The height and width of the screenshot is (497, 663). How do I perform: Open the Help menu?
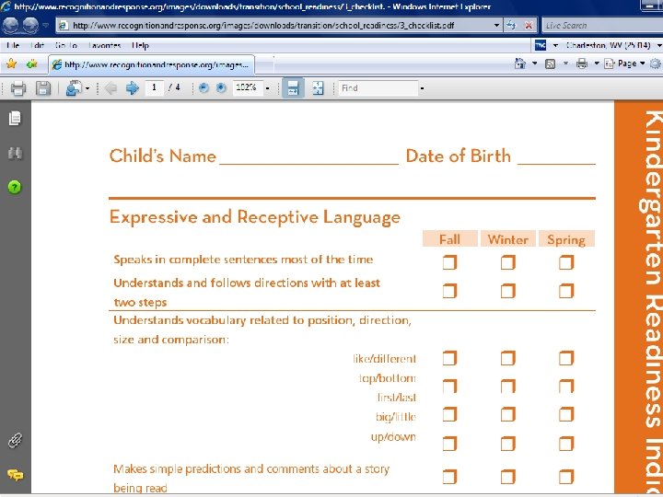140,45
